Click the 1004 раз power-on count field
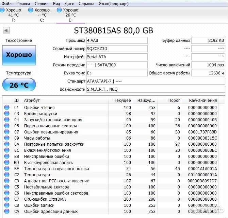Viewport: 228px width, 218px height. [x=208, y=65]
